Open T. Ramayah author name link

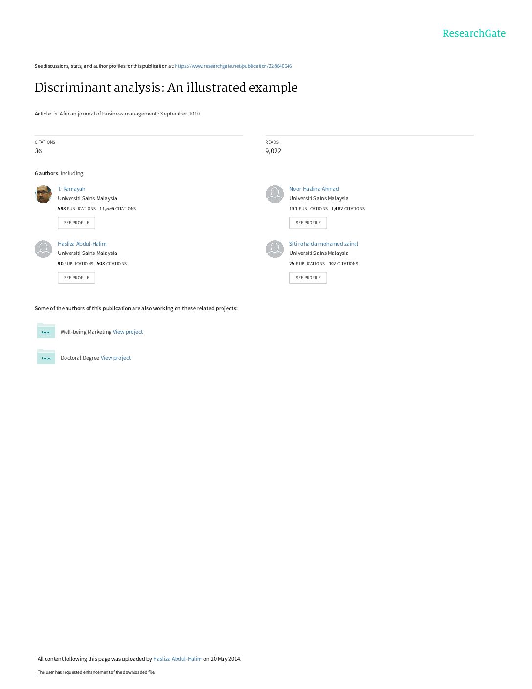tap(71, 189)
